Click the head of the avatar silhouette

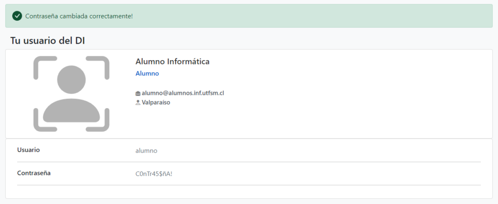coord(71,78)
